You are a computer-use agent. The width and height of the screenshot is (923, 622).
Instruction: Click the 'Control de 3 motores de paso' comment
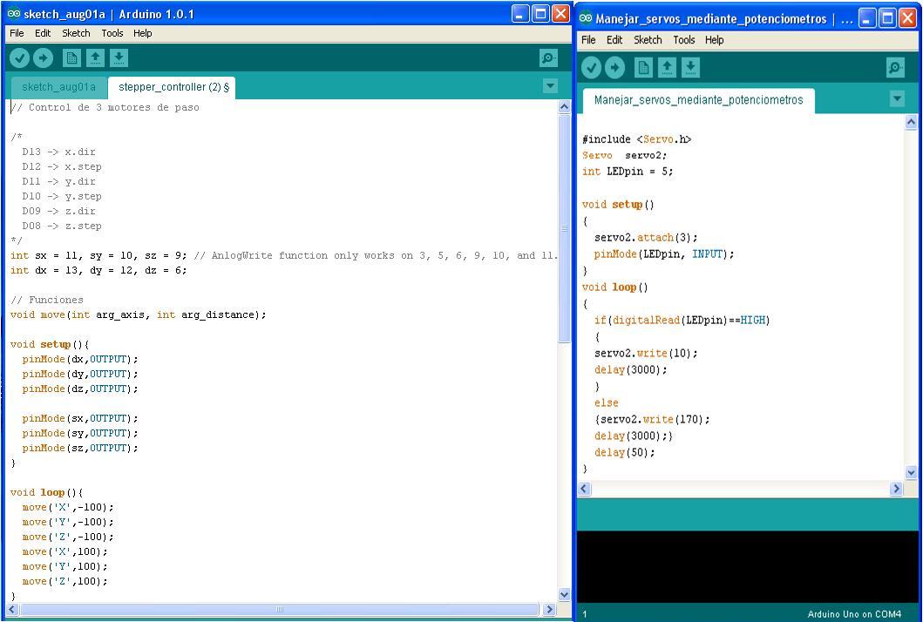pos(105,107)
